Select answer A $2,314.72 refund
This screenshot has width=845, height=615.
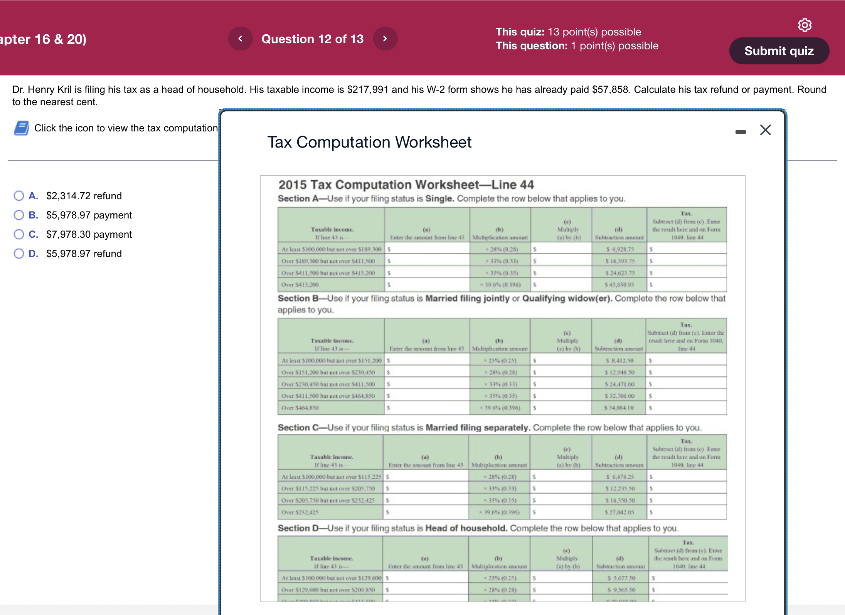(x=19, y=196)
